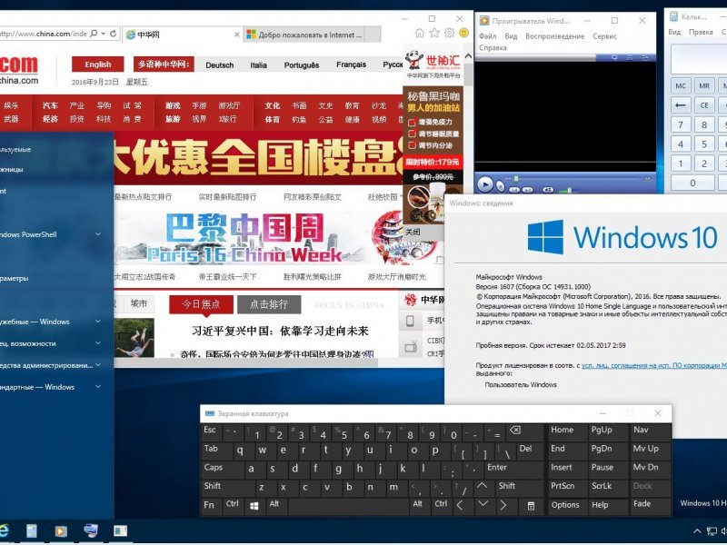Close the 中华网 browser tab

click(236, 35)
